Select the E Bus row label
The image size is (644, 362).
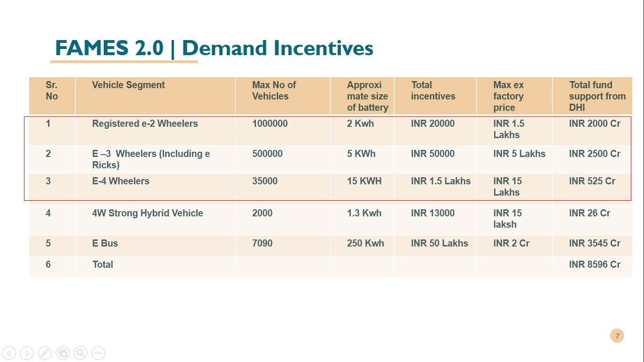click(105, 244)
